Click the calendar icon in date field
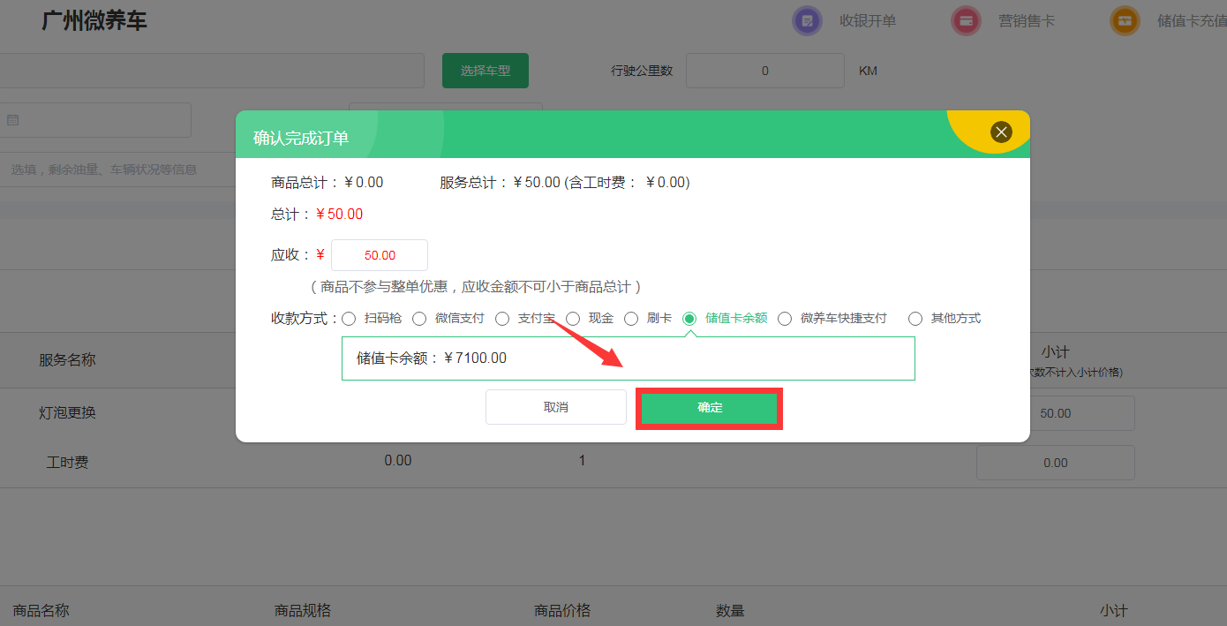This screenshot has width=1227, height=626. tap(13, 120)
